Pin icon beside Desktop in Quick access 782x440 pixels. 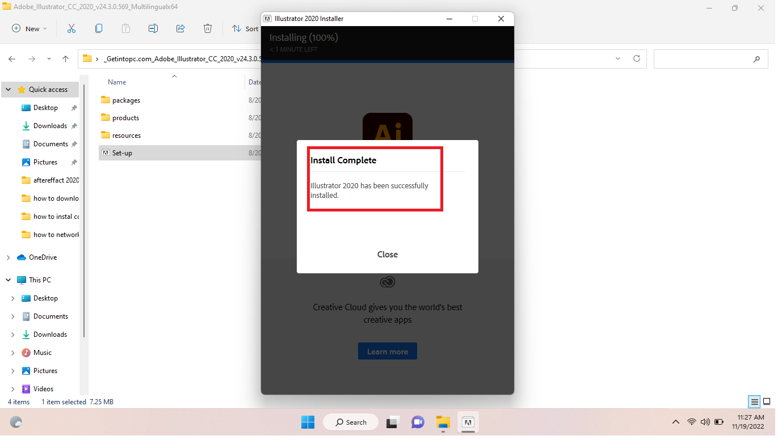[74, 108]
